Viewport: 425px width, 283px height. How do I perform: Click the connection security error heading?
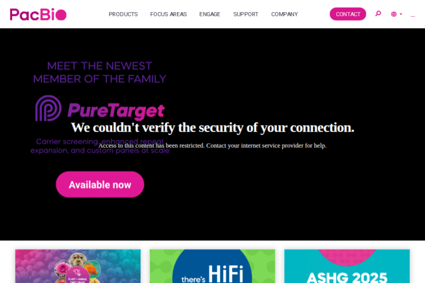pyautogui.click(x=212, y=127)
